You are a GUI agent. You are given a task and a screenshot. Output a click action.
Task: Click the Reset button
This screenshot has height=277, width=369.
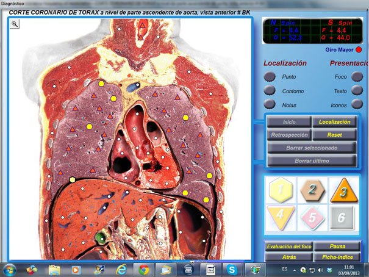tap(334, 135)
